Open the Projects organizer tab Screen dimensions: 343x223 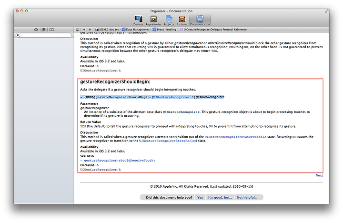tap(169, 20)
